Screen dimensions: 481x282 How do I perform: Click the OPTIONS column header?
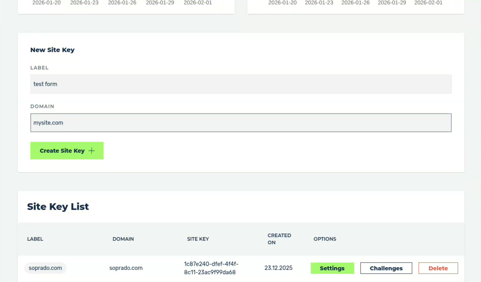(x=325, y=239)
